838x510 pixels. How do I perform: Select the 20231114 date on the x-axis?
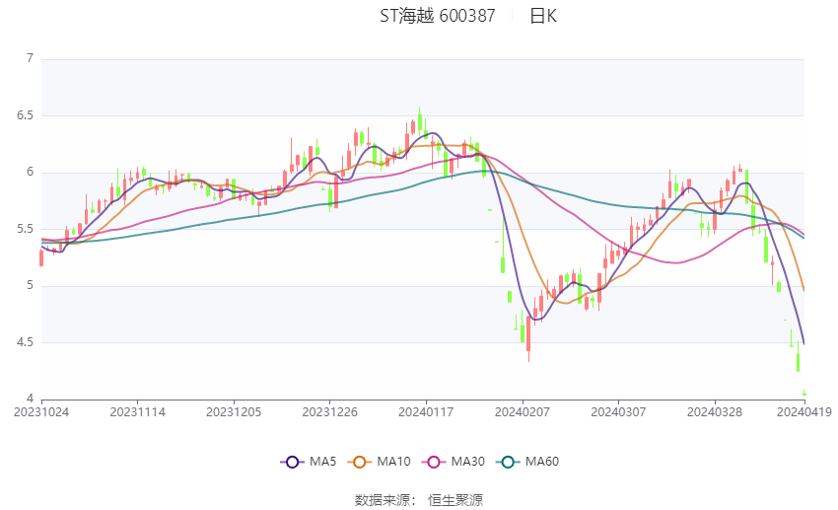pos(137,412)
